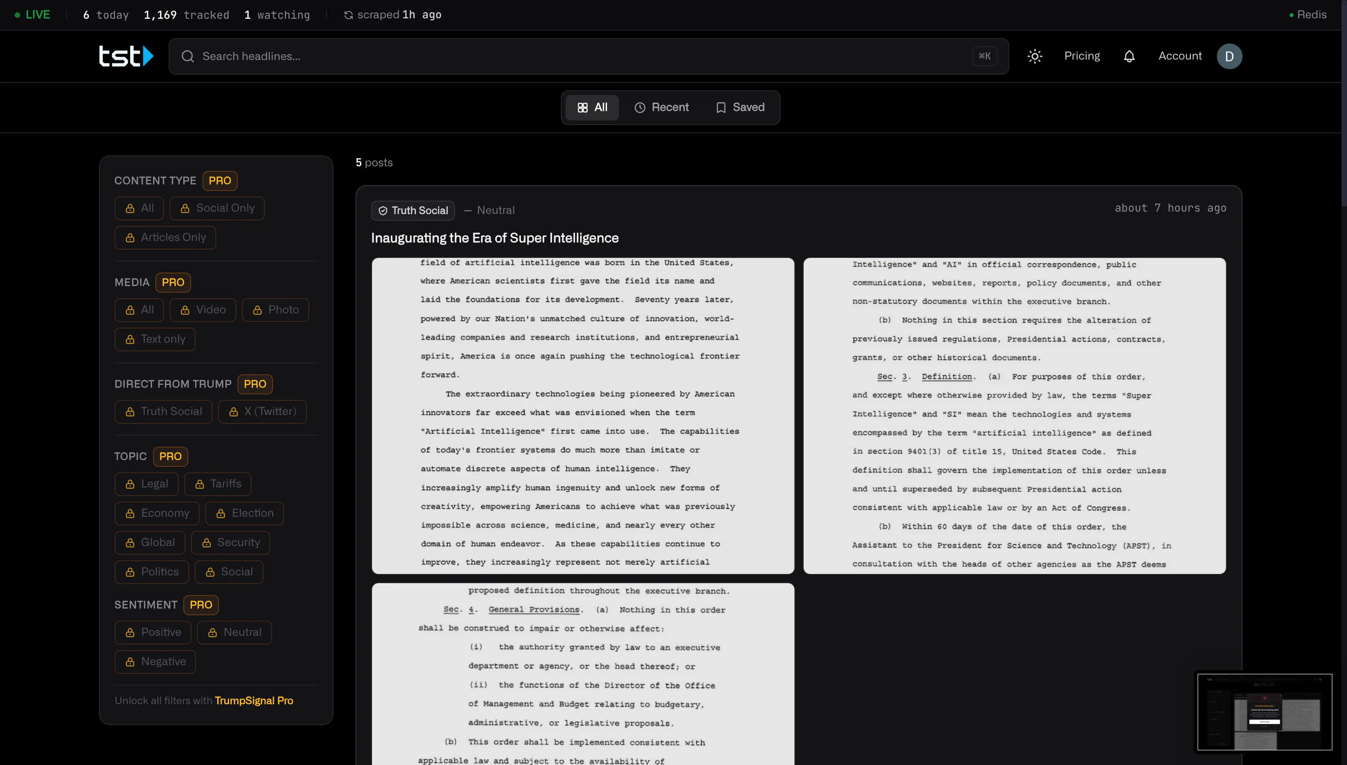Filter by Negative sentiment

point(155,662)
